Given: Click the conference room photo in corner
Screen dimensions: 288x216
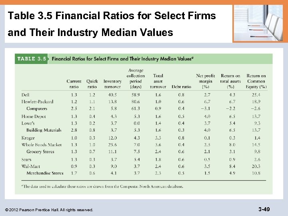Looking at the screenshot, I should pos(258,24).
